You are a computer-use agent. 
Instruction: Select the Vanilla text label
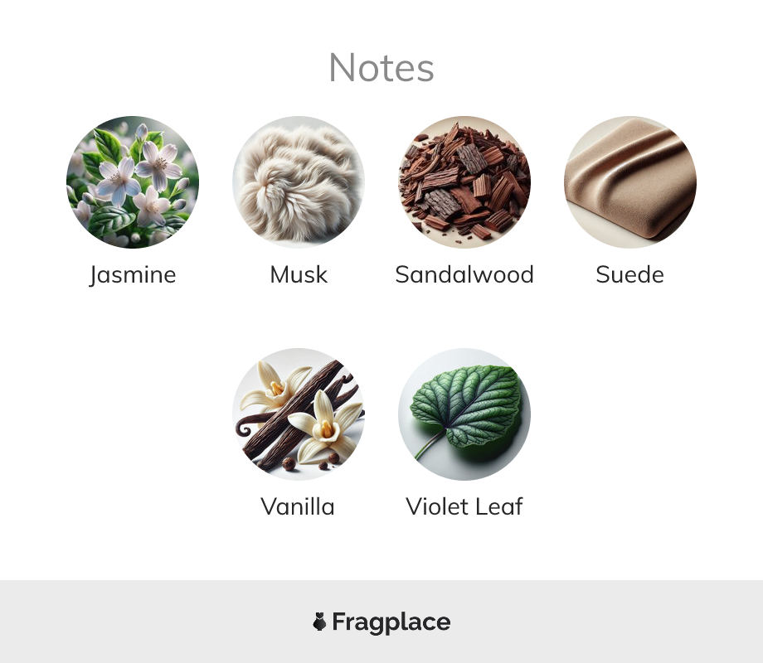click(x=298, y=506)
